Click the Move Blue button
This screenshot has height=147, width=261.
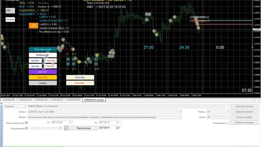coord(80,77)
